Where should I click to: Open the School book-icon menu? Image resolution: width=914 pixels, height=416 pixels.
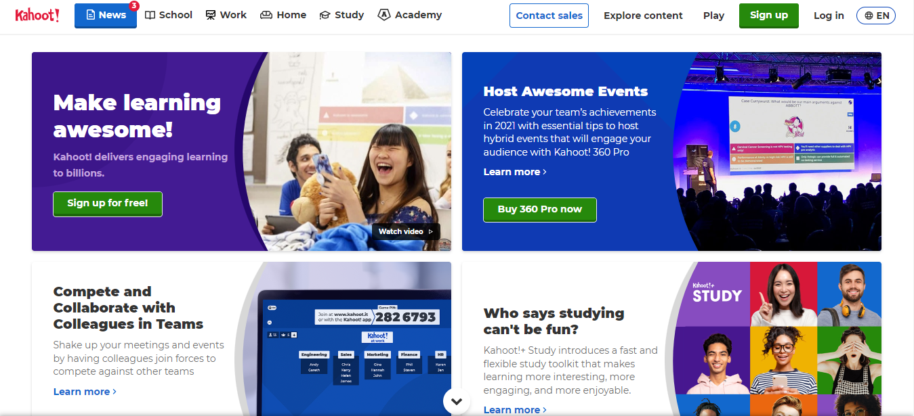(x=169, y=15)
